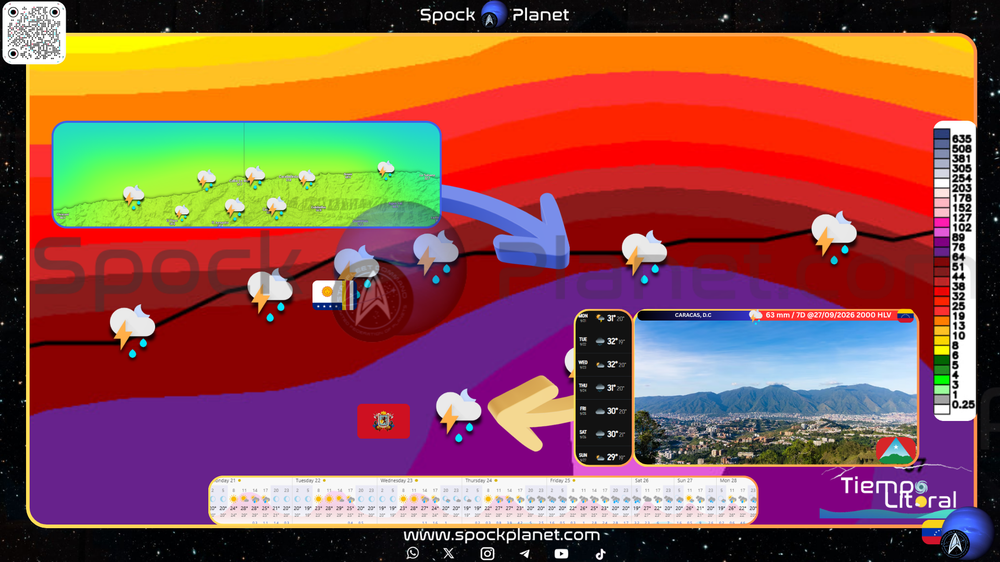Select the Sat 26 header in hourly strip
Screen dimensions: 1000x562
tap(642, 480)
